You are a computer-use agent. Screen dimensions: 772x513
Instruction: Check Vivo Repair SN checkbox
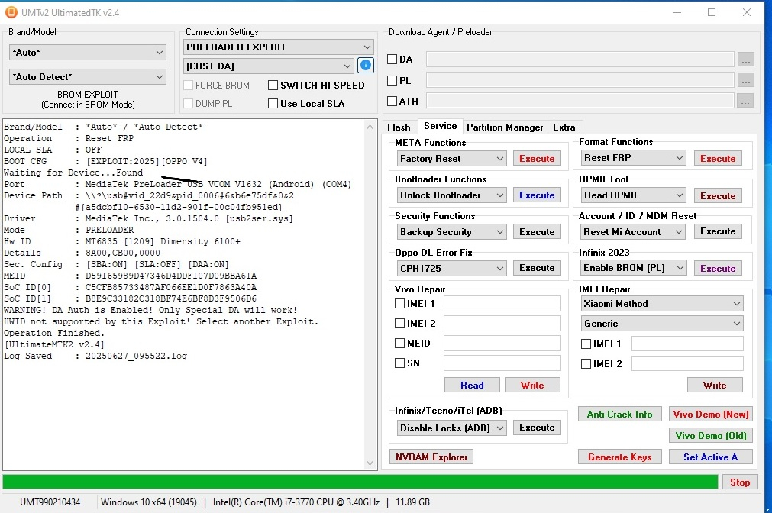400,363
